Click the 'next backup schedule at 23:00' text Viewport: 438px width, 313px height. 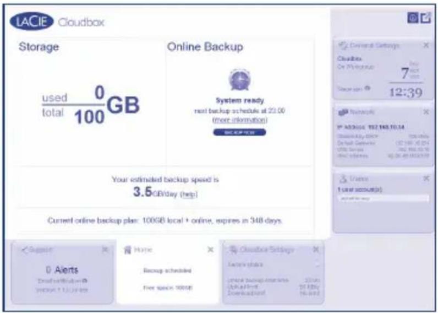pyautogui.click(x=240, y=111)
